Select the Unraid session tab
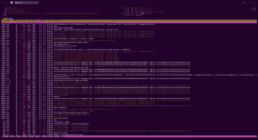258x140 pixels. coord(27,3)
